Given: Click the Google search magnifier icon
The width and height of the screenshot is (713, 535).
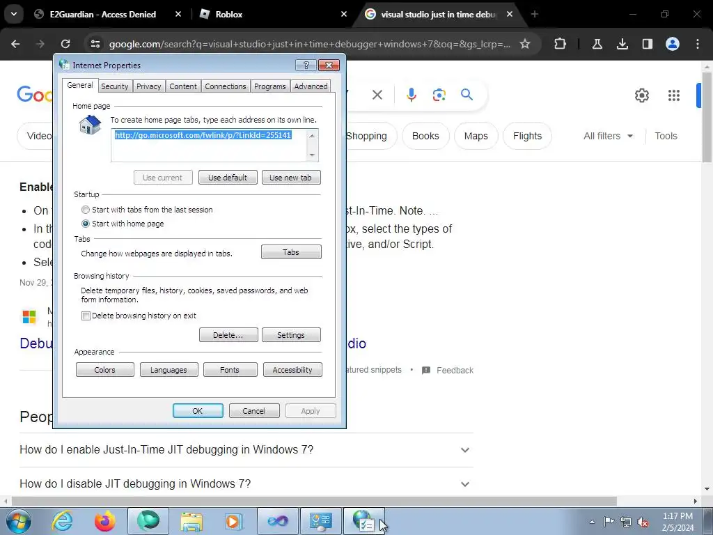Looking at the screenshot, I should tap(467, 95).
